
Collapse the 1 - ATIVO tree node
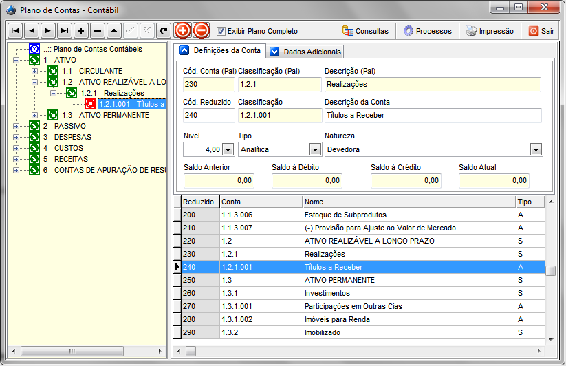pyautogui.click(x=16, y=60)
